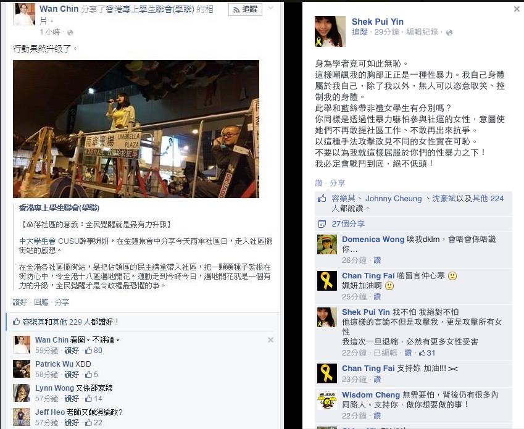Click 回應 to comment on the post

(x=41, y=302)
